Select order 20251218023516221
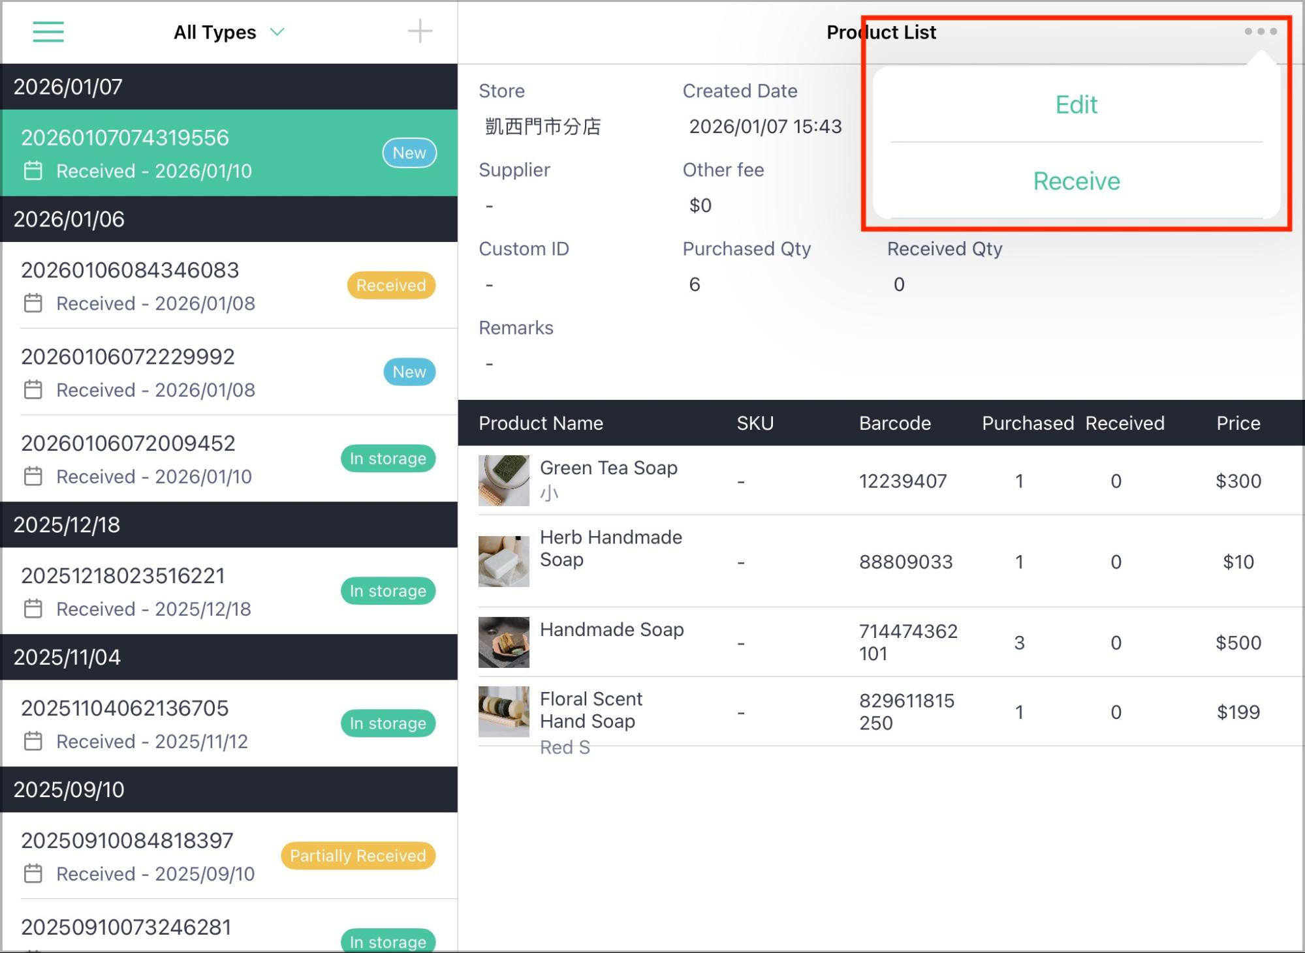The height and width of the screenshot is (953, 1305). pyautogui.click(x=229, y=591)
